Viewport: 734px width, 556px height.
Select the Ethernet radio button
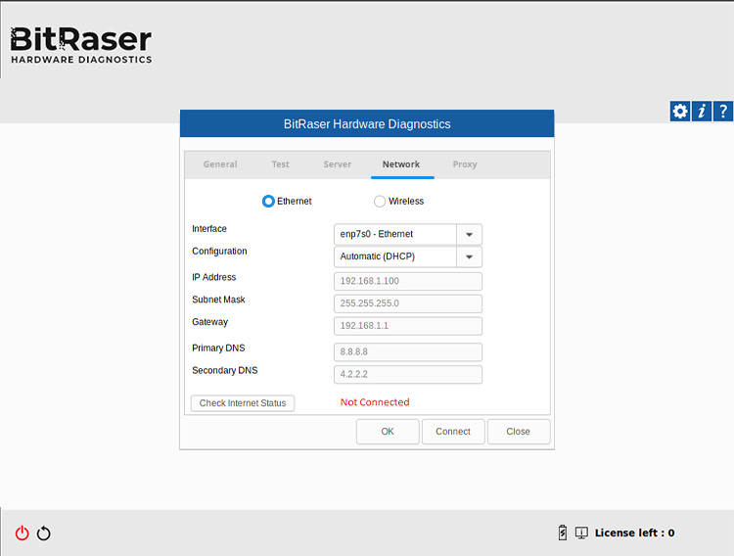click(x=269, y=202)
